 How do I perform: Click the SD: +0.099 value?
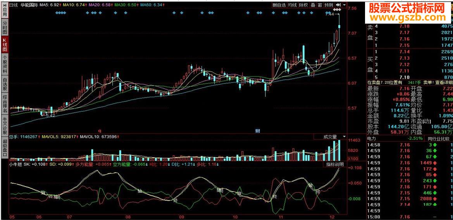(61, 165)
